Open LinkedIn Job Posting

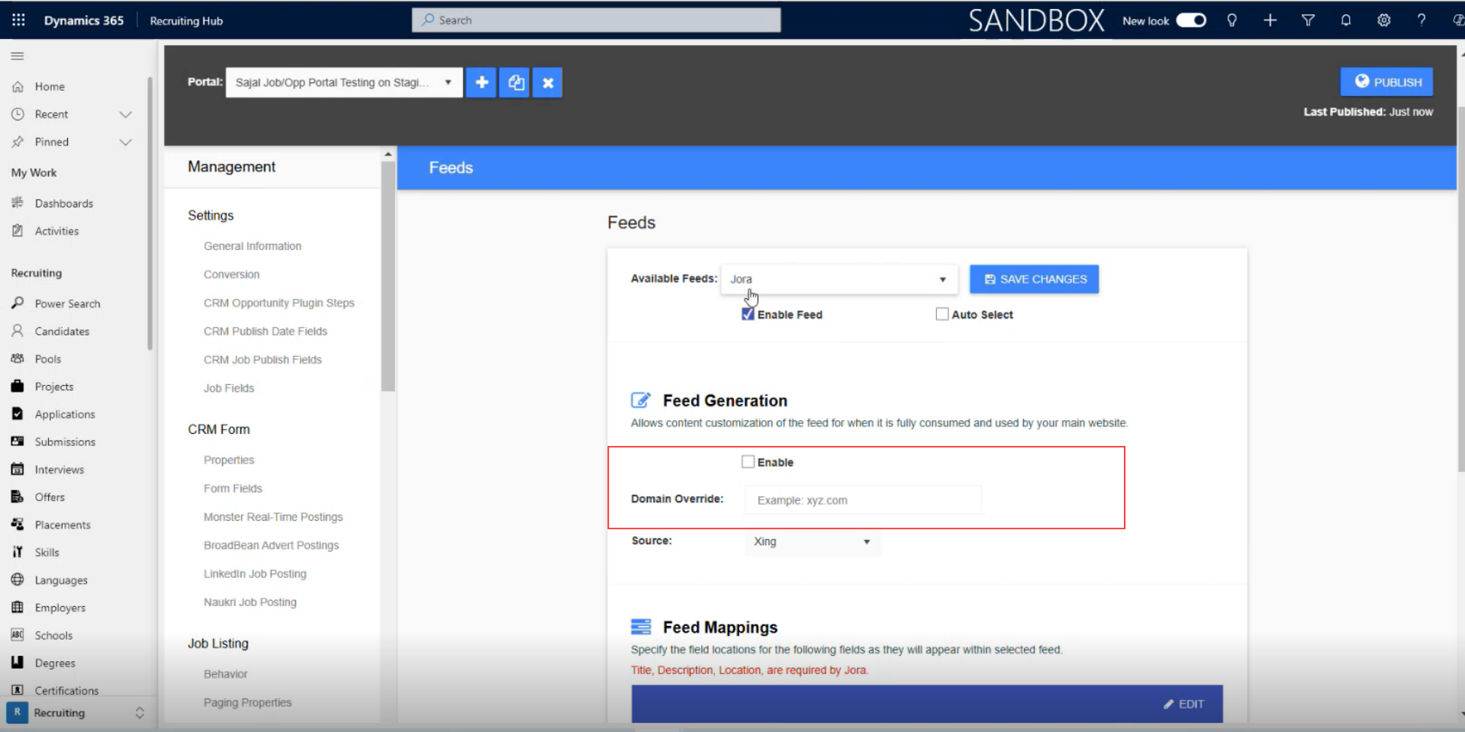(255, 573)
